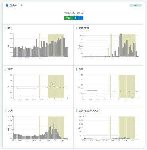This screenshot has height=150, width=147.
Task: Click the tallest bar in the CO₂ chart
Action: coord(54,131)
